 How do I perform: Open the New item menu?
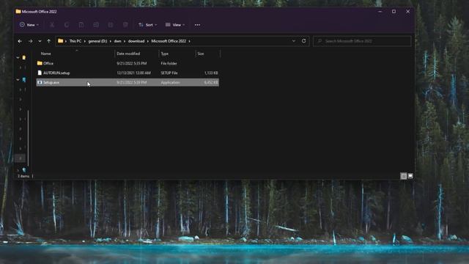pyautogui.click(x=29, y=25)
